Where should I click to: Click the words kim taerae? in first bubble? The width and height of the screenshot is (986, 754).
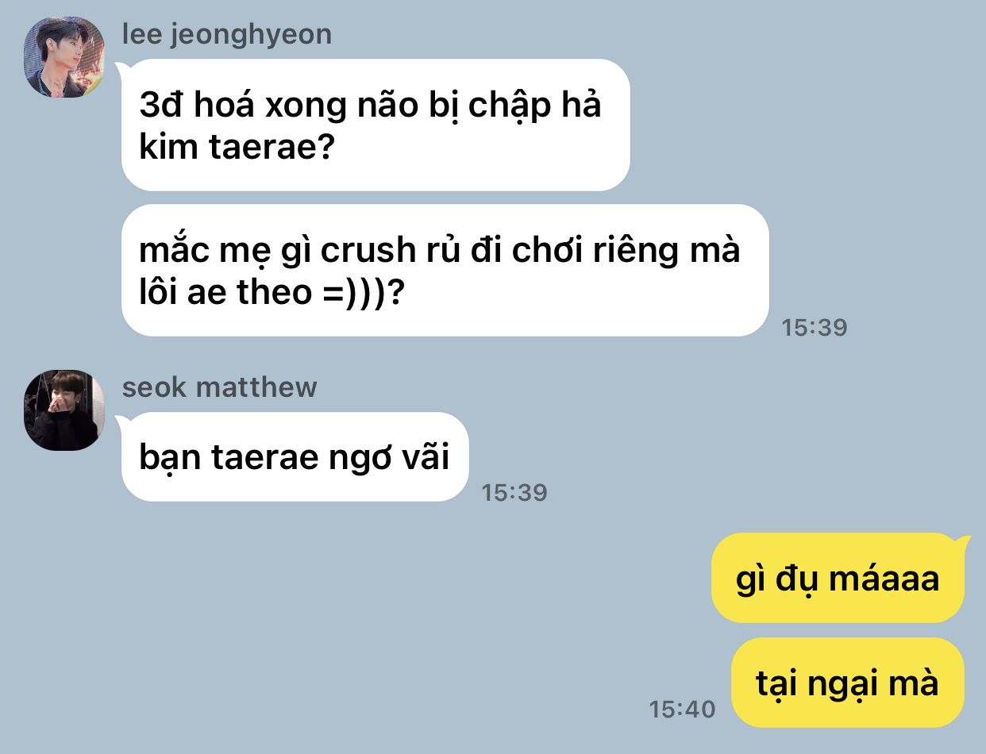point(234,148)
